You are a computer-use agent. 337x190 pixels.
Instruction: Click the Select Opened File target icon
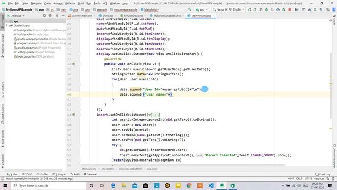click(44, 16)
